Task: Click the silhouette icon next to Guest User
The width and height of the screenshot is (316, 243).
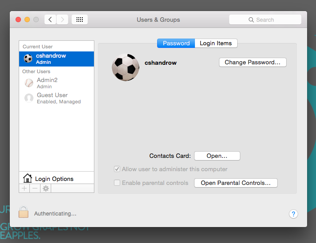Action: [29, 98]
